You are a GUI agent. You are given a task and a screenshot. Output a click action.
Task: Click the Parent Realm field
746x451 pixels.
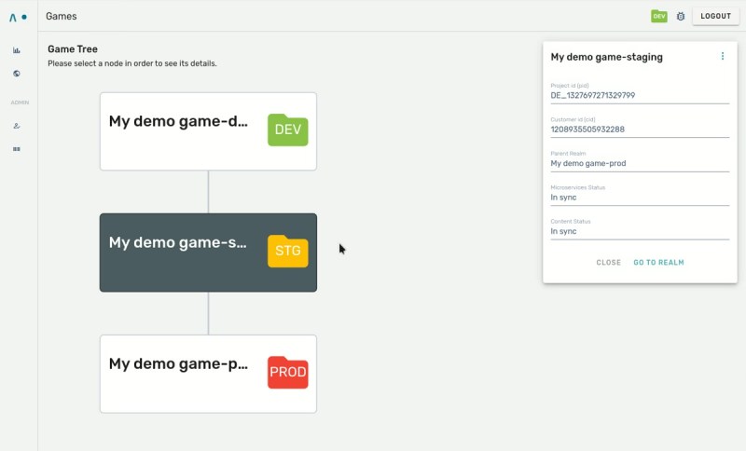pos(640,159)
